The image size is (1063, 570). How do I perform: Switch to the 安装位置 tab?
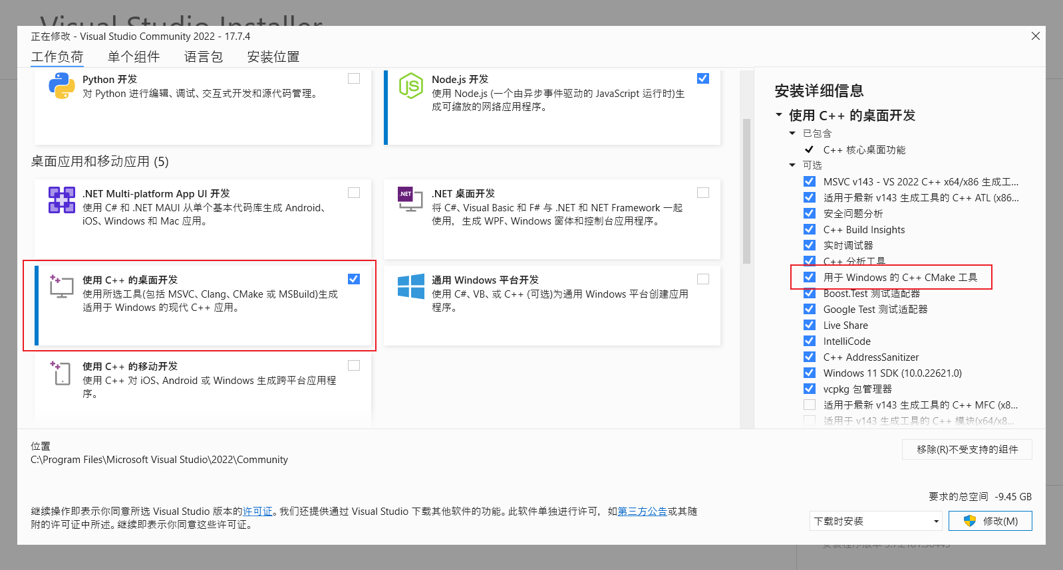point(273,56)
